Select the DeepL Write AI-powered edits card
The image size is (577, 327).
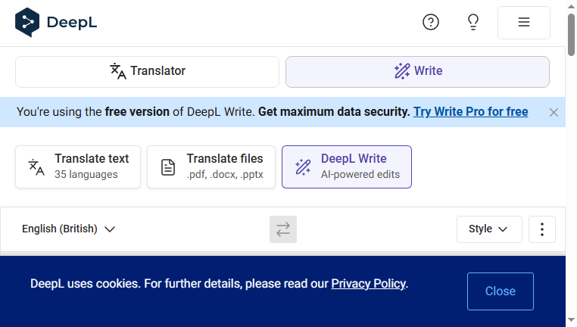click(x=347, y=167)
